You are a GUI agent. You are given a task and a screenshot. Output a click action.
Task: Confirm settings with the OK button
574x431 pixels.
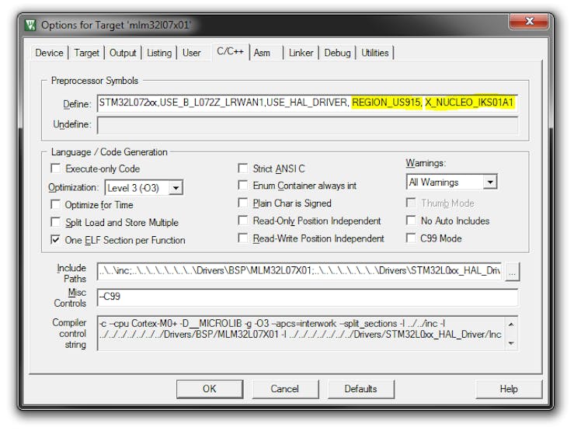(210, 389)
